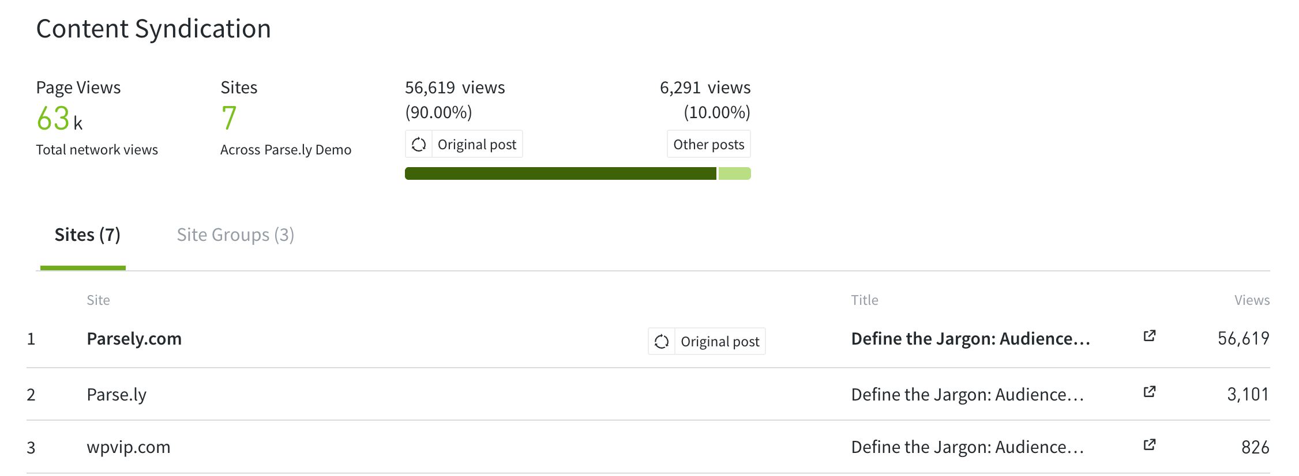Viewport: 1299px width, 476px height.
Task: Open external link for wpvip.com row
Action: pos(1149,445)
